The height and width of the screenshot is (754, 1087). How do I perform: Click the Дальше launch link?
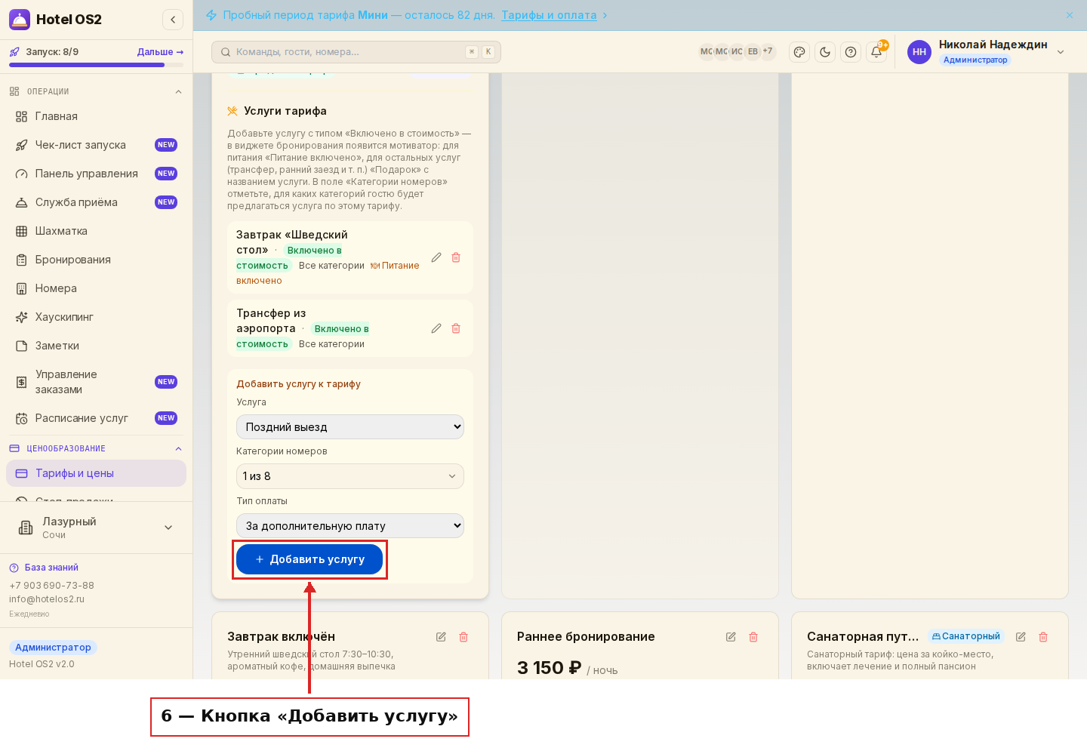(x=160, y=52)
